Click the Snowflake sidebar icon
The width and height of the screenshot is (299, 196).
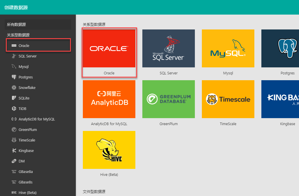pos(14,87)
